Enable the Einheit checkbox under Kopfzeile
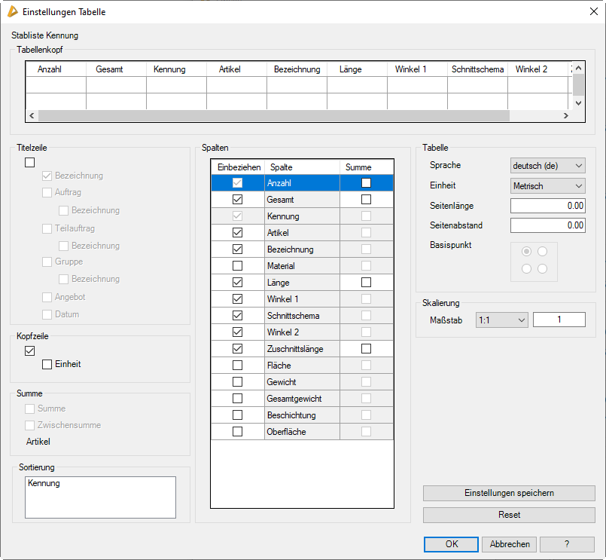 point(47,364)
